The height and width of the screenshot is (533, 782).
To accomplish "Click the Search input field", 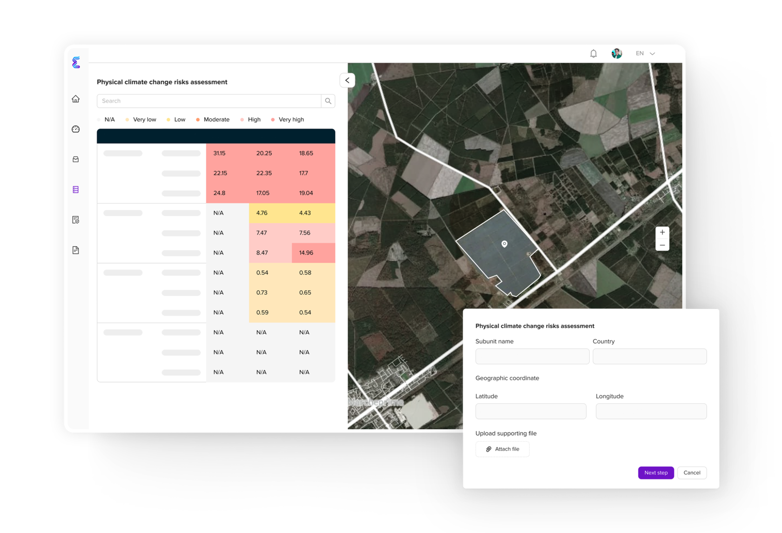I will click(209, 101).
